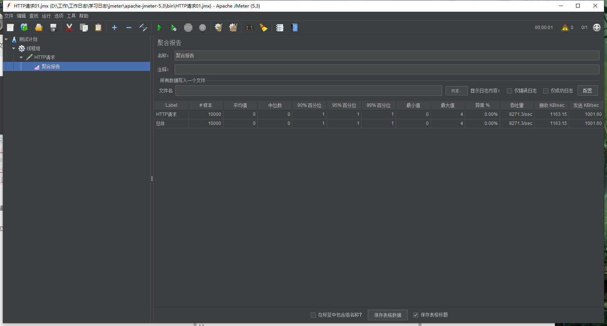Click the remote engines round icon
The width and height of the screenshot is (607, 326).
[597, 28]
